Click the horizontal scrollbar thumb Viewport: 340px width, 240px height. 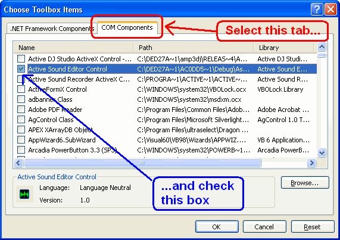pyautogui.click(x=142, y=163)
